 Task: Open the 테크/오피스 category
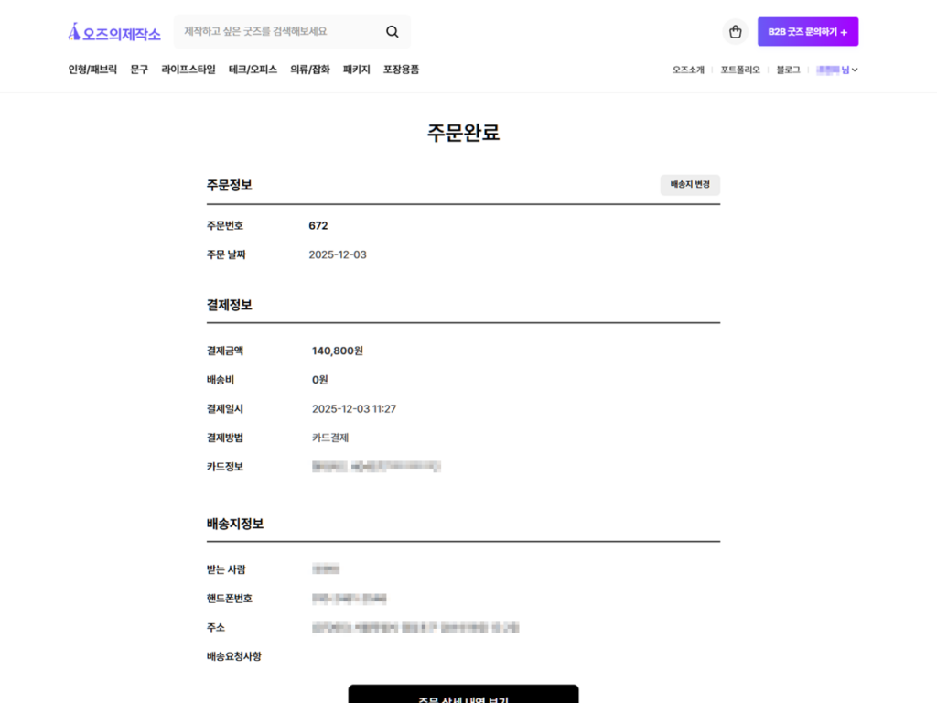pos(252,69)
